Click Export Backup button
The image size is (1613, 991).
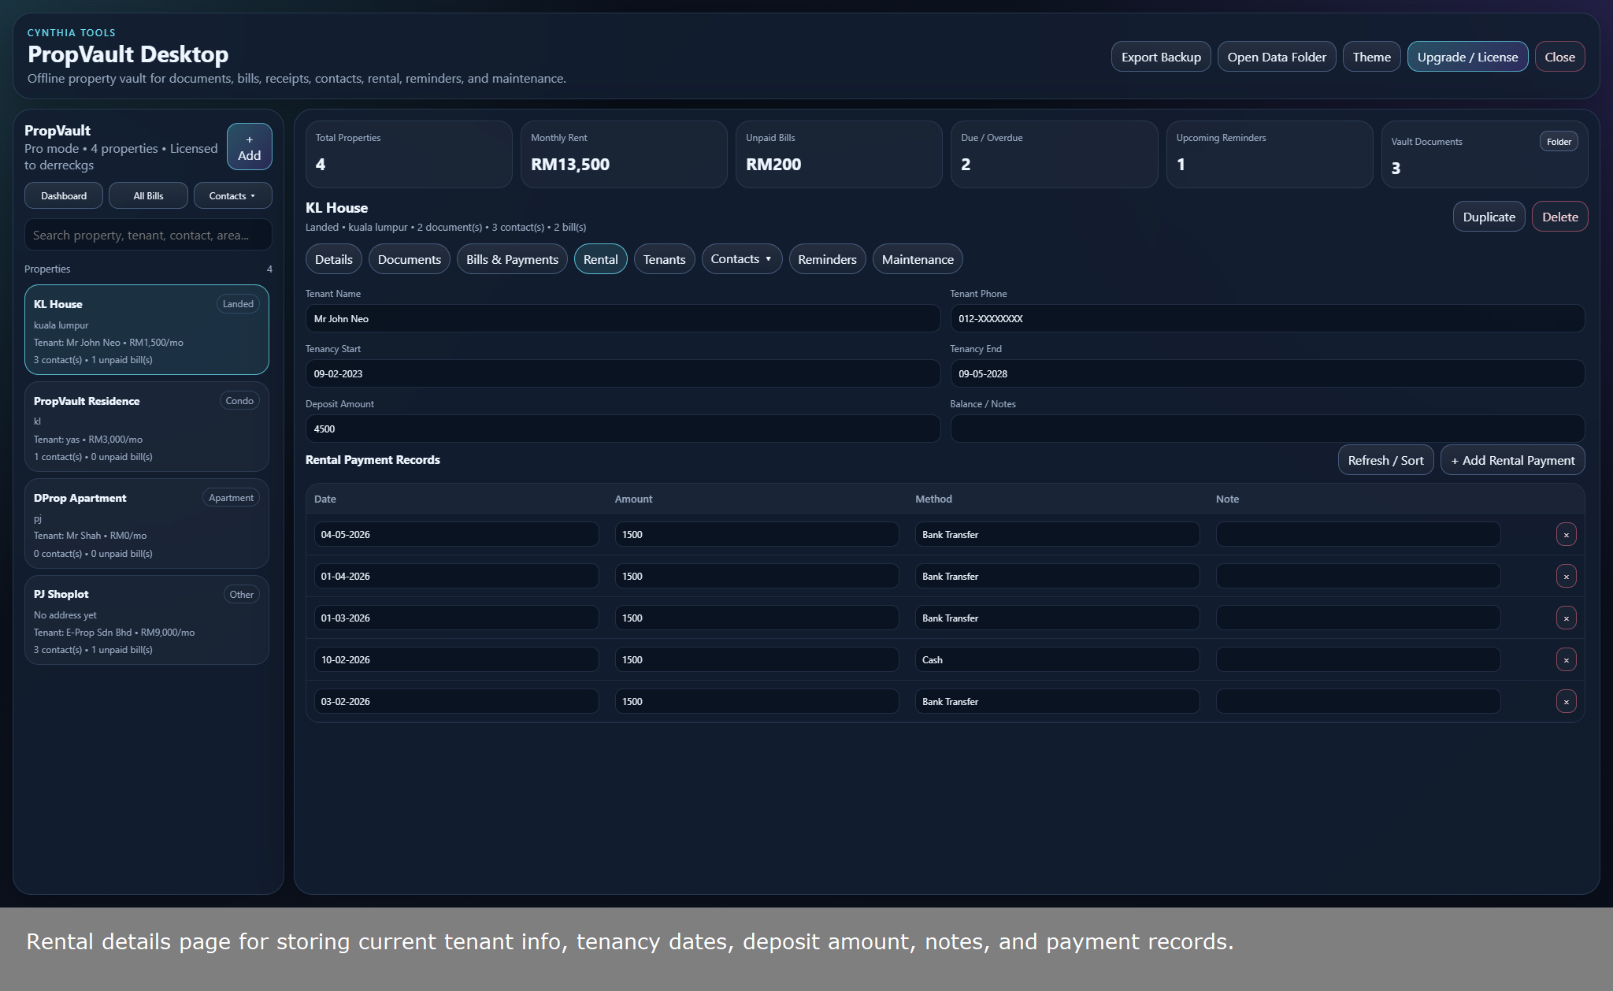pyautogui.click(x=1161, y=57)
